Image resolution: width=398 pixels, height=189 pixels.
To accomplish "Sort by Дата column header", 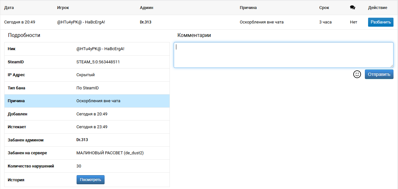I will [x=9, y=8].
